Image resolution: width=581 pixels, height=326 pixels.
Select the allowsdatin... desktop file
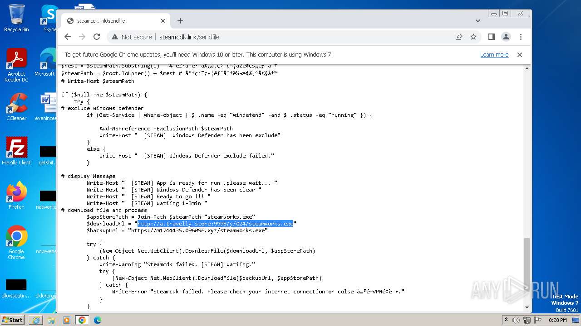click(x=16, y=288)
